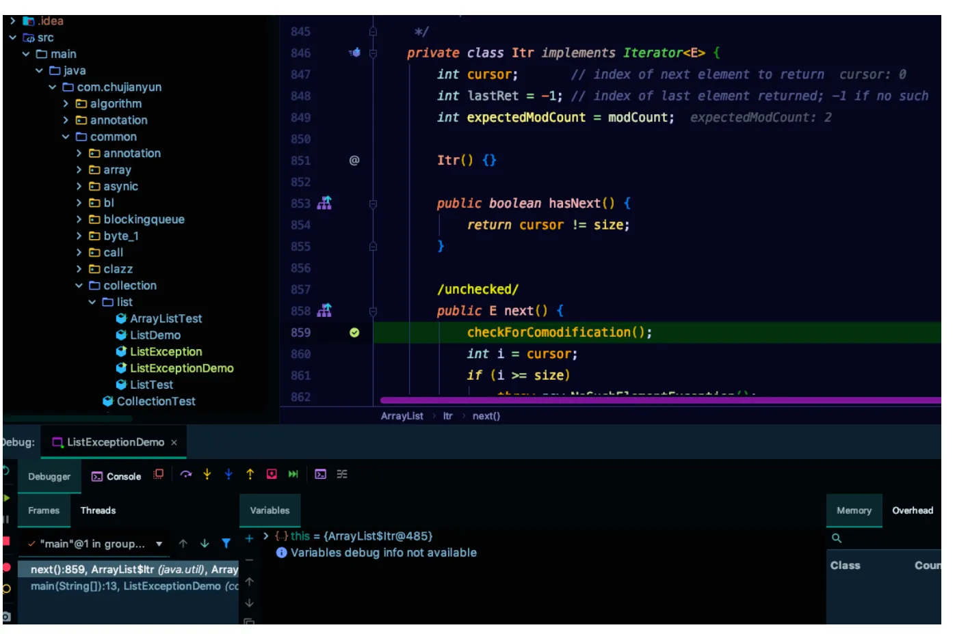Select next frame with green down arrow
This screenshot has width=955, height=634.
(x=205, y=544)
